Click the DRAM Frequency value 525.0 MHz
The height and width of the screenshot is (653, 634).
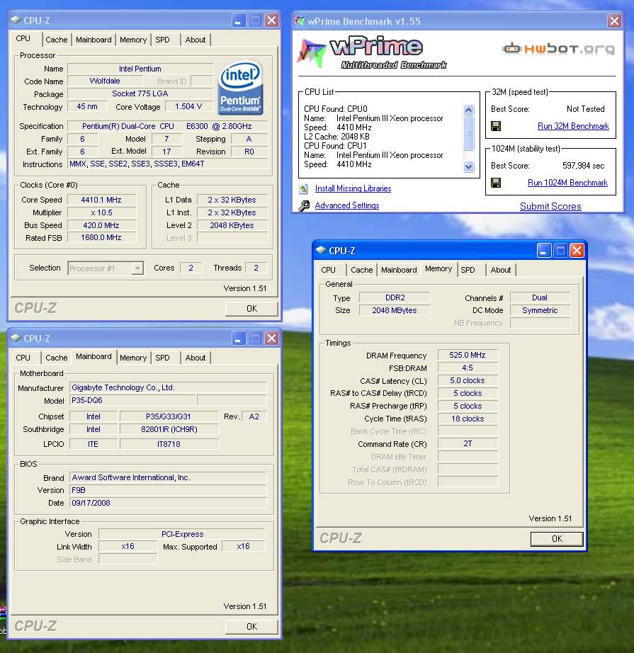[468, 356]
